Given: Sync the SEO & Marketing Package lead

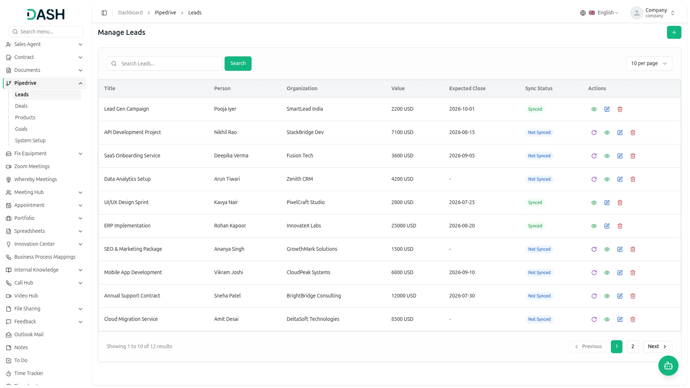Looking at the screenshot, I should click(x=594, y=249).
